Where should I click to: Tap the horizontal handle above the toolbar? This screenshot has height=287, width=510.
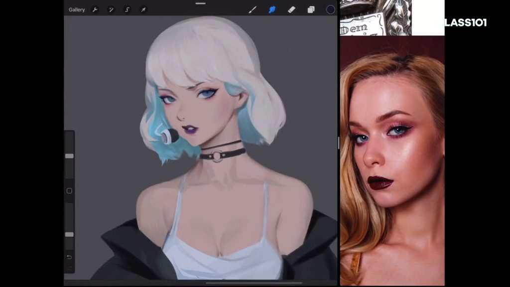tap(201, 3)
